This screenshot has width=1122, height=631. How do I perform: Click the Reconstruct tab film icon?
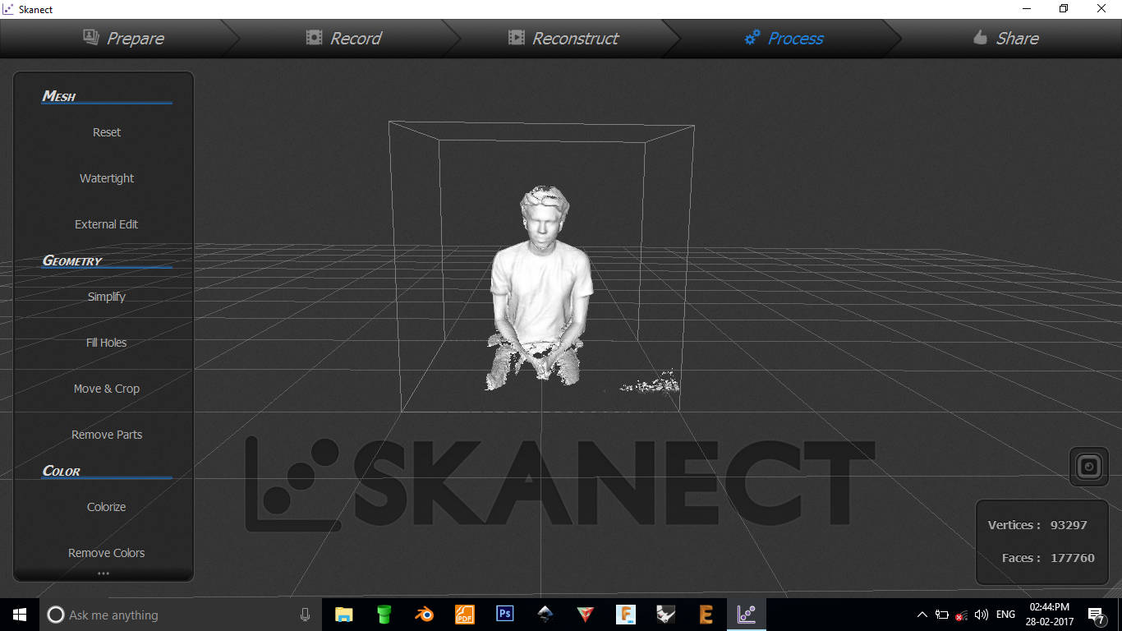[x=516, y=38]
